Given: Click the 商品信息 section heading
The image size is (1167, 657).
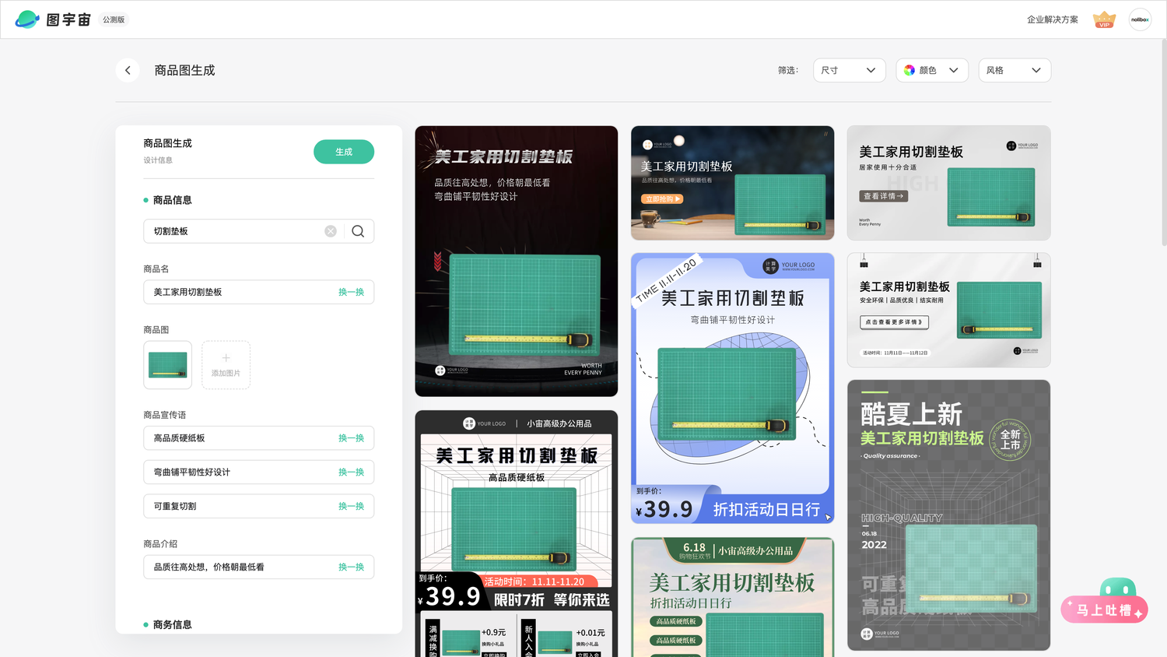Looking at the screenshot, I should coord(172,200).
